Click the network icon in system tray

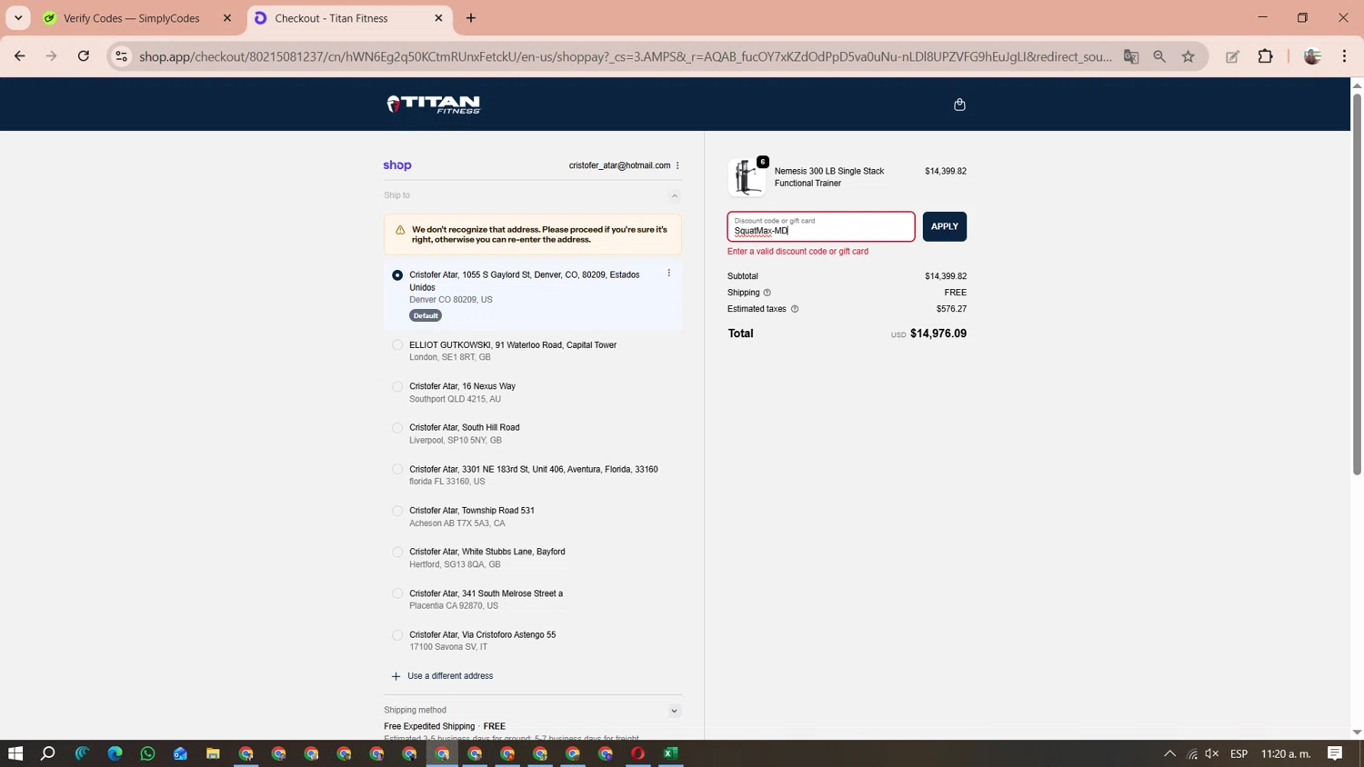pos(1191,753)
